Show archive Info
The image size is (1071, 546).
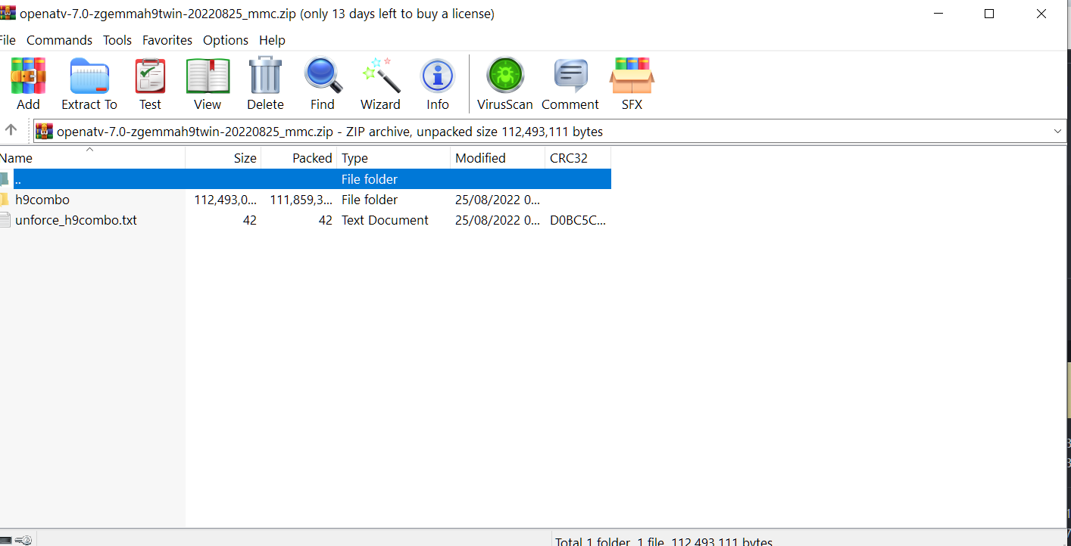[438, 76]
